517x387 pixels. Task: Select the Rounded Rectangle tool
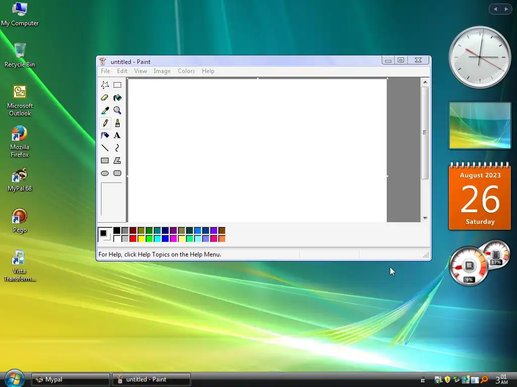point(117,173)
